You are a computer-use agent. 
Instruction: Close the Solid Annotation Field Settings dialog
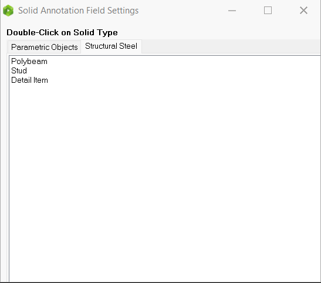pos(303,10)
